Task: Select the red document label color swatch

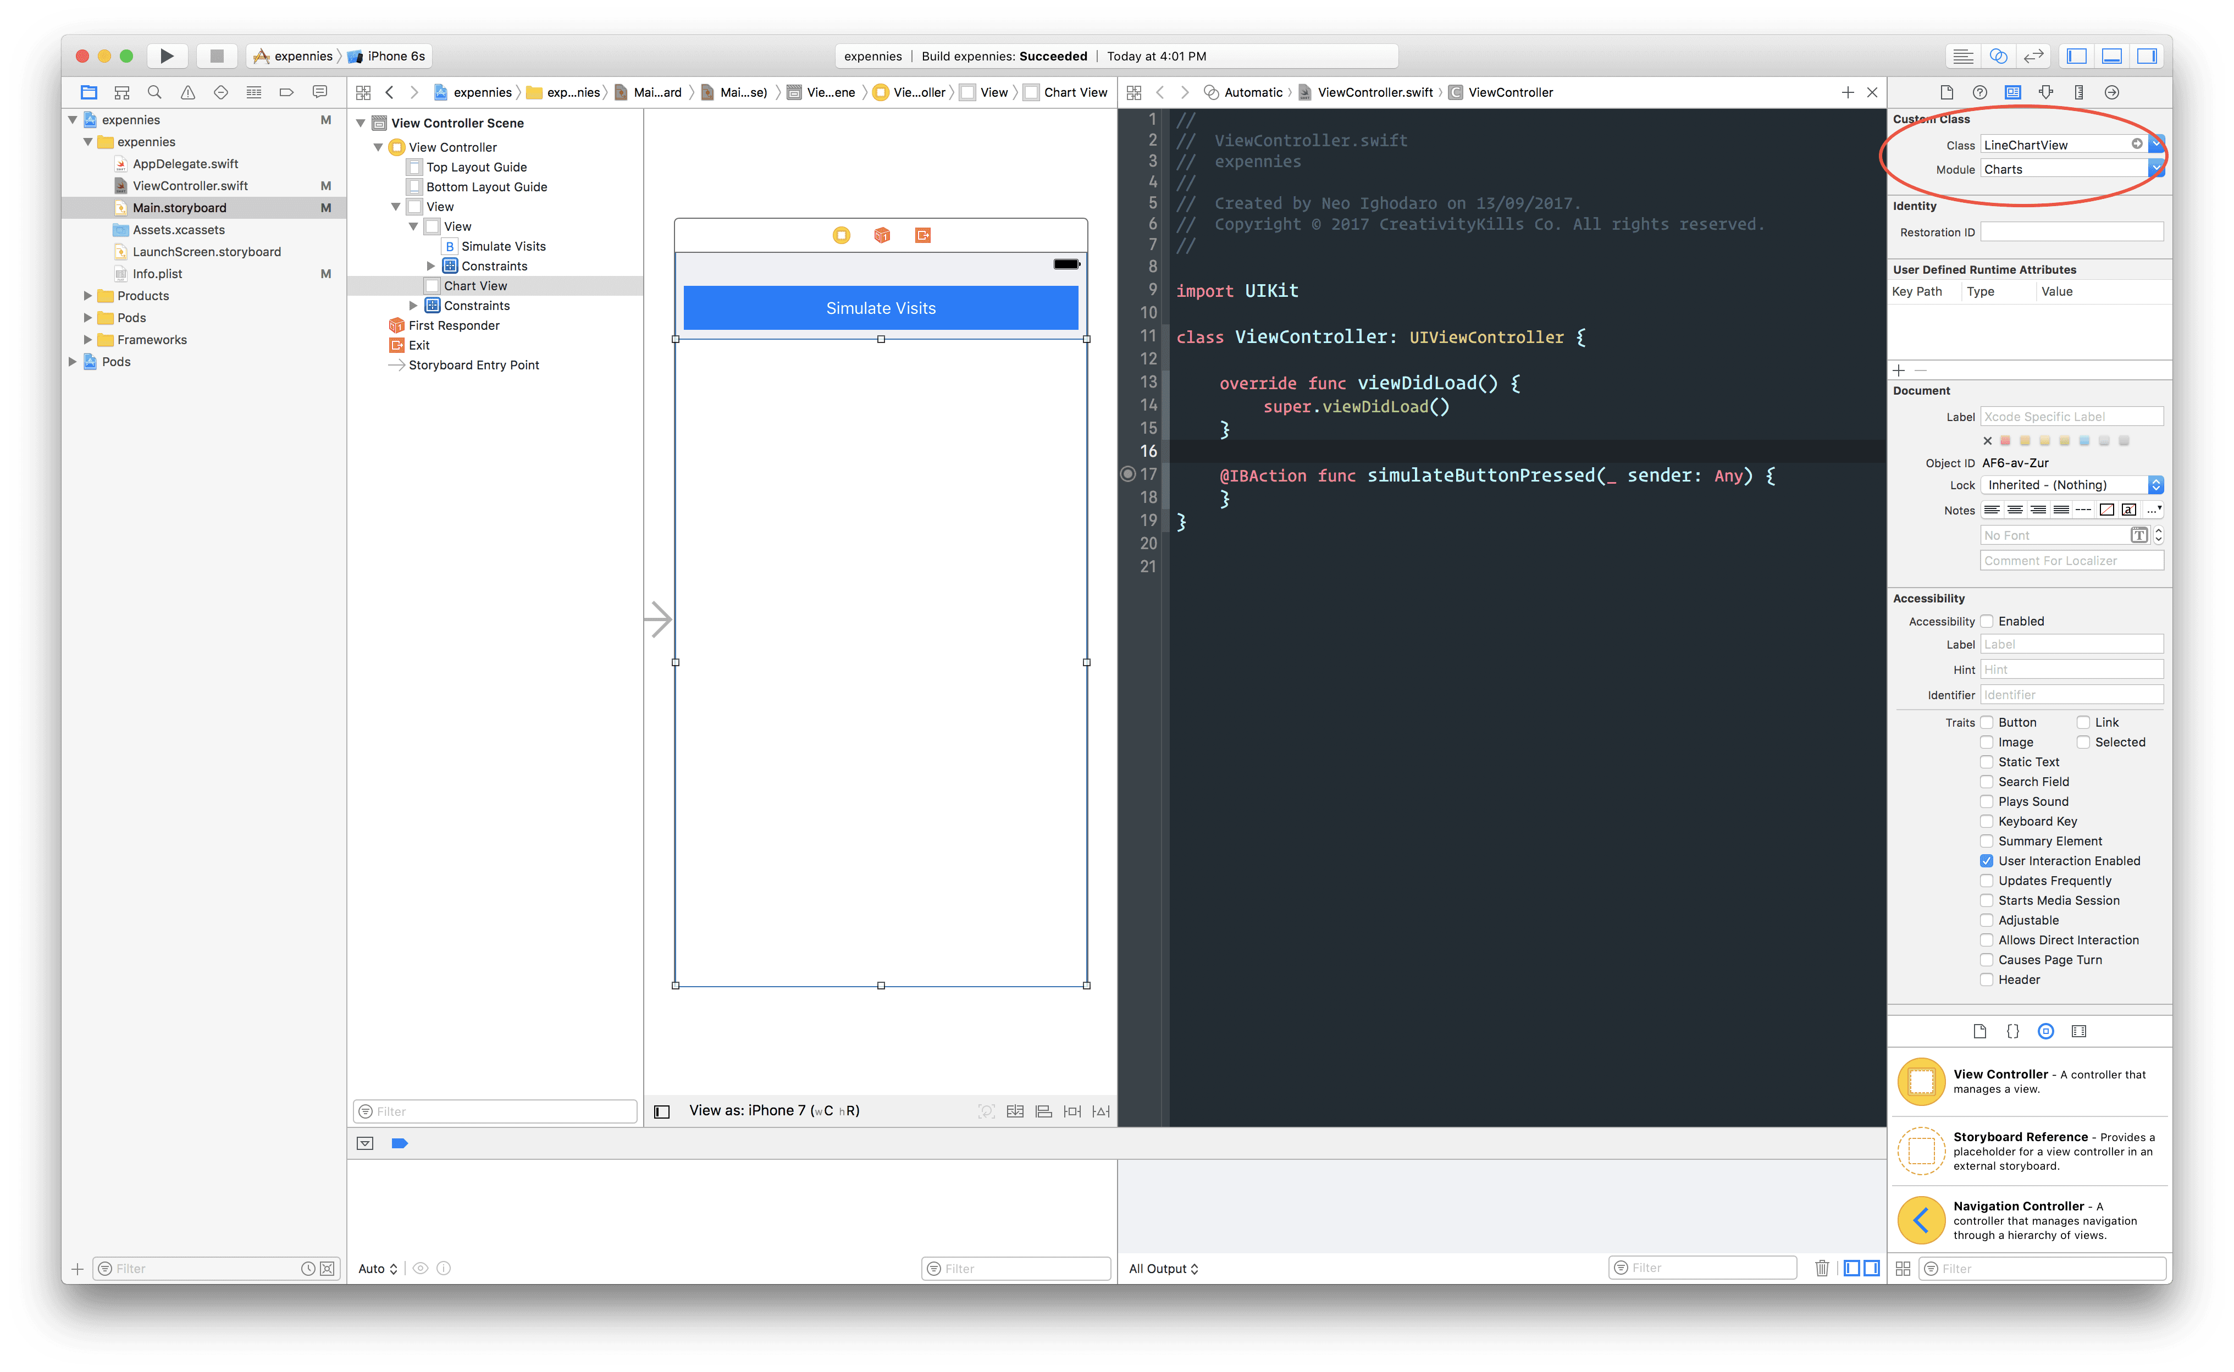Action: [x=2005, y=440]
